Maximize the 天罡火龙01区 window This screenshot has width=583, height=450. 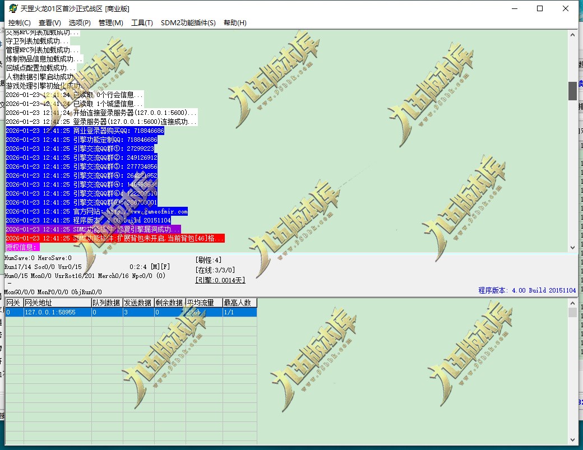[x=540, y=8]
